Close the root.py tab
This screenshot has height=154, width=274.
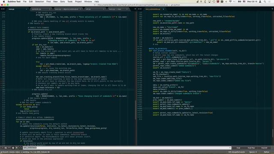[27, 9]
